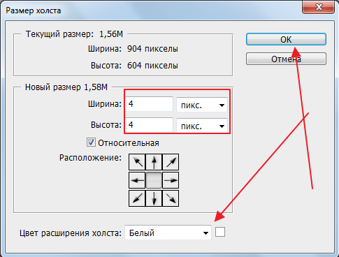Close the Размер холста dialog
Viewport: 339px width, 257px height.
(318, 8)
